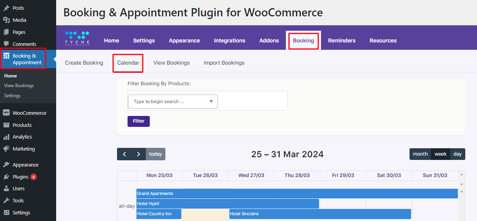The image size is (477, 221).
Task: Open the Import Bookings sub-tab
Action: 224,63
